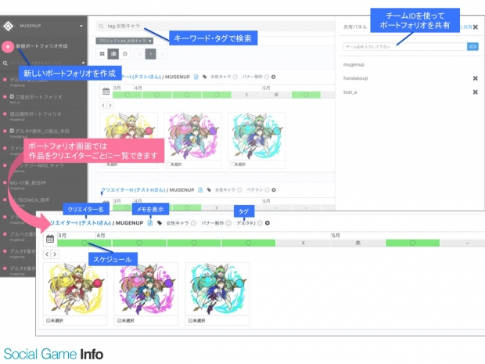Open the 提出場所ポートフォリオ sidebar item
This screenshot has height=364, width=485.
pos(35,114)
